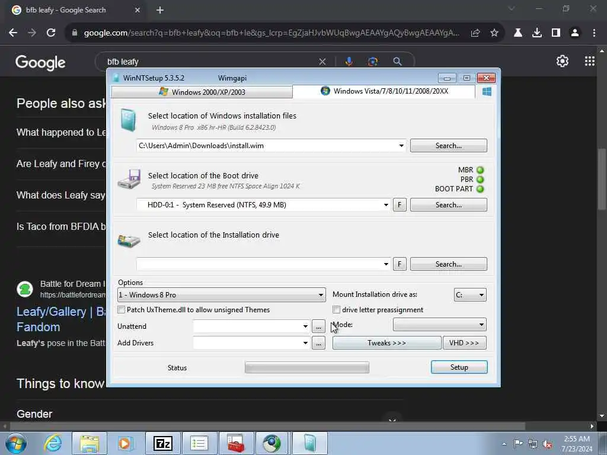This screenshot has width=607, height=455.
Task: Open the checklist app on the taskbar
Action: [x=199, y=443]
